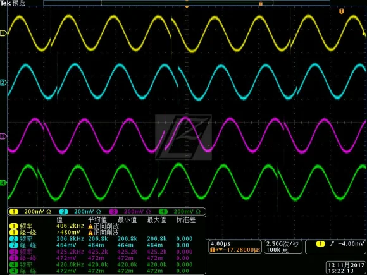This screenshot has width=367, height=275.
Task: Click the 206.8kHz value in the 值 column
Action: click(70, 239)
